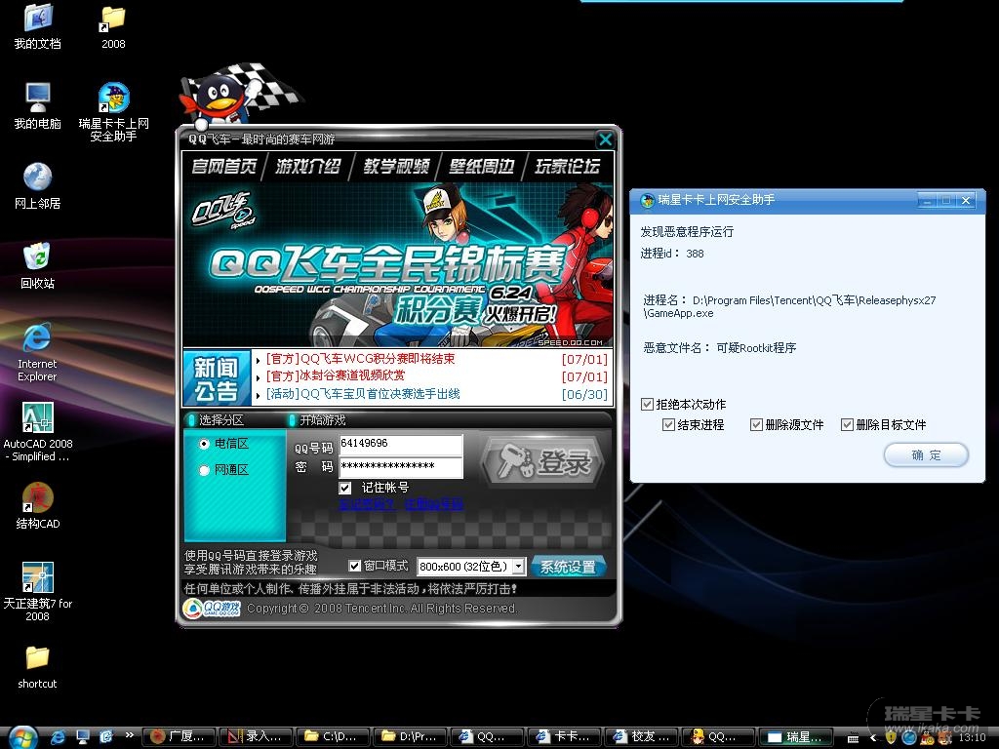Open the 我的文档 desktop icon

coord(38,25)
